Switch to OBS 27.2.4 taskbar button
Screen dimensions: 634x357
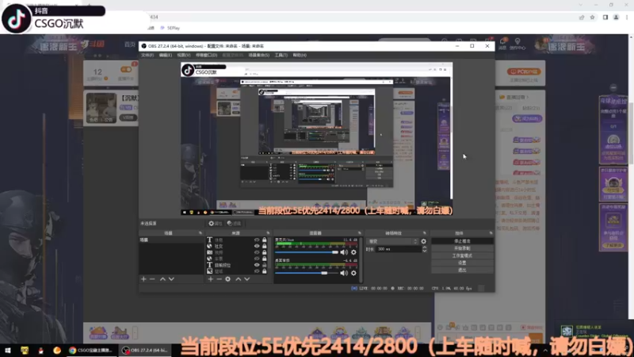(145, 350)
